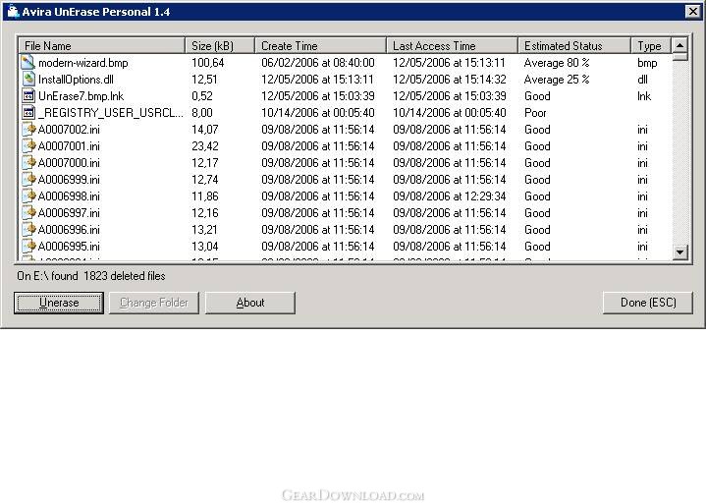Select the file name A0007000.ini
Image resolution: width=706 pixels, height=503 pixels.
pyautogui.click(x=69, y=162)
